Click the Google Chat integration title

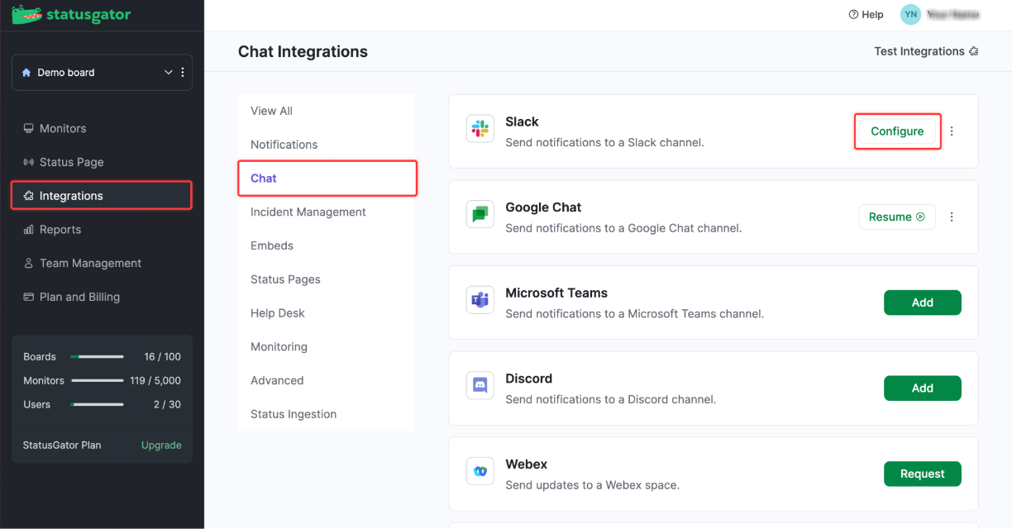[543, 207]
